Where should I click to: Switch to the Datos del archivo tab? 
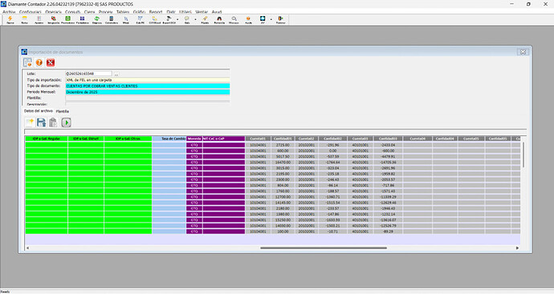pyautogui.click(x=39, y=111)
